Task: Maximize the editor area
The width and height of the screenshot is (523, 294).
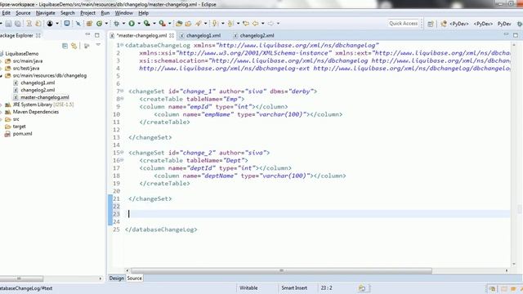Action: [516, 35]
